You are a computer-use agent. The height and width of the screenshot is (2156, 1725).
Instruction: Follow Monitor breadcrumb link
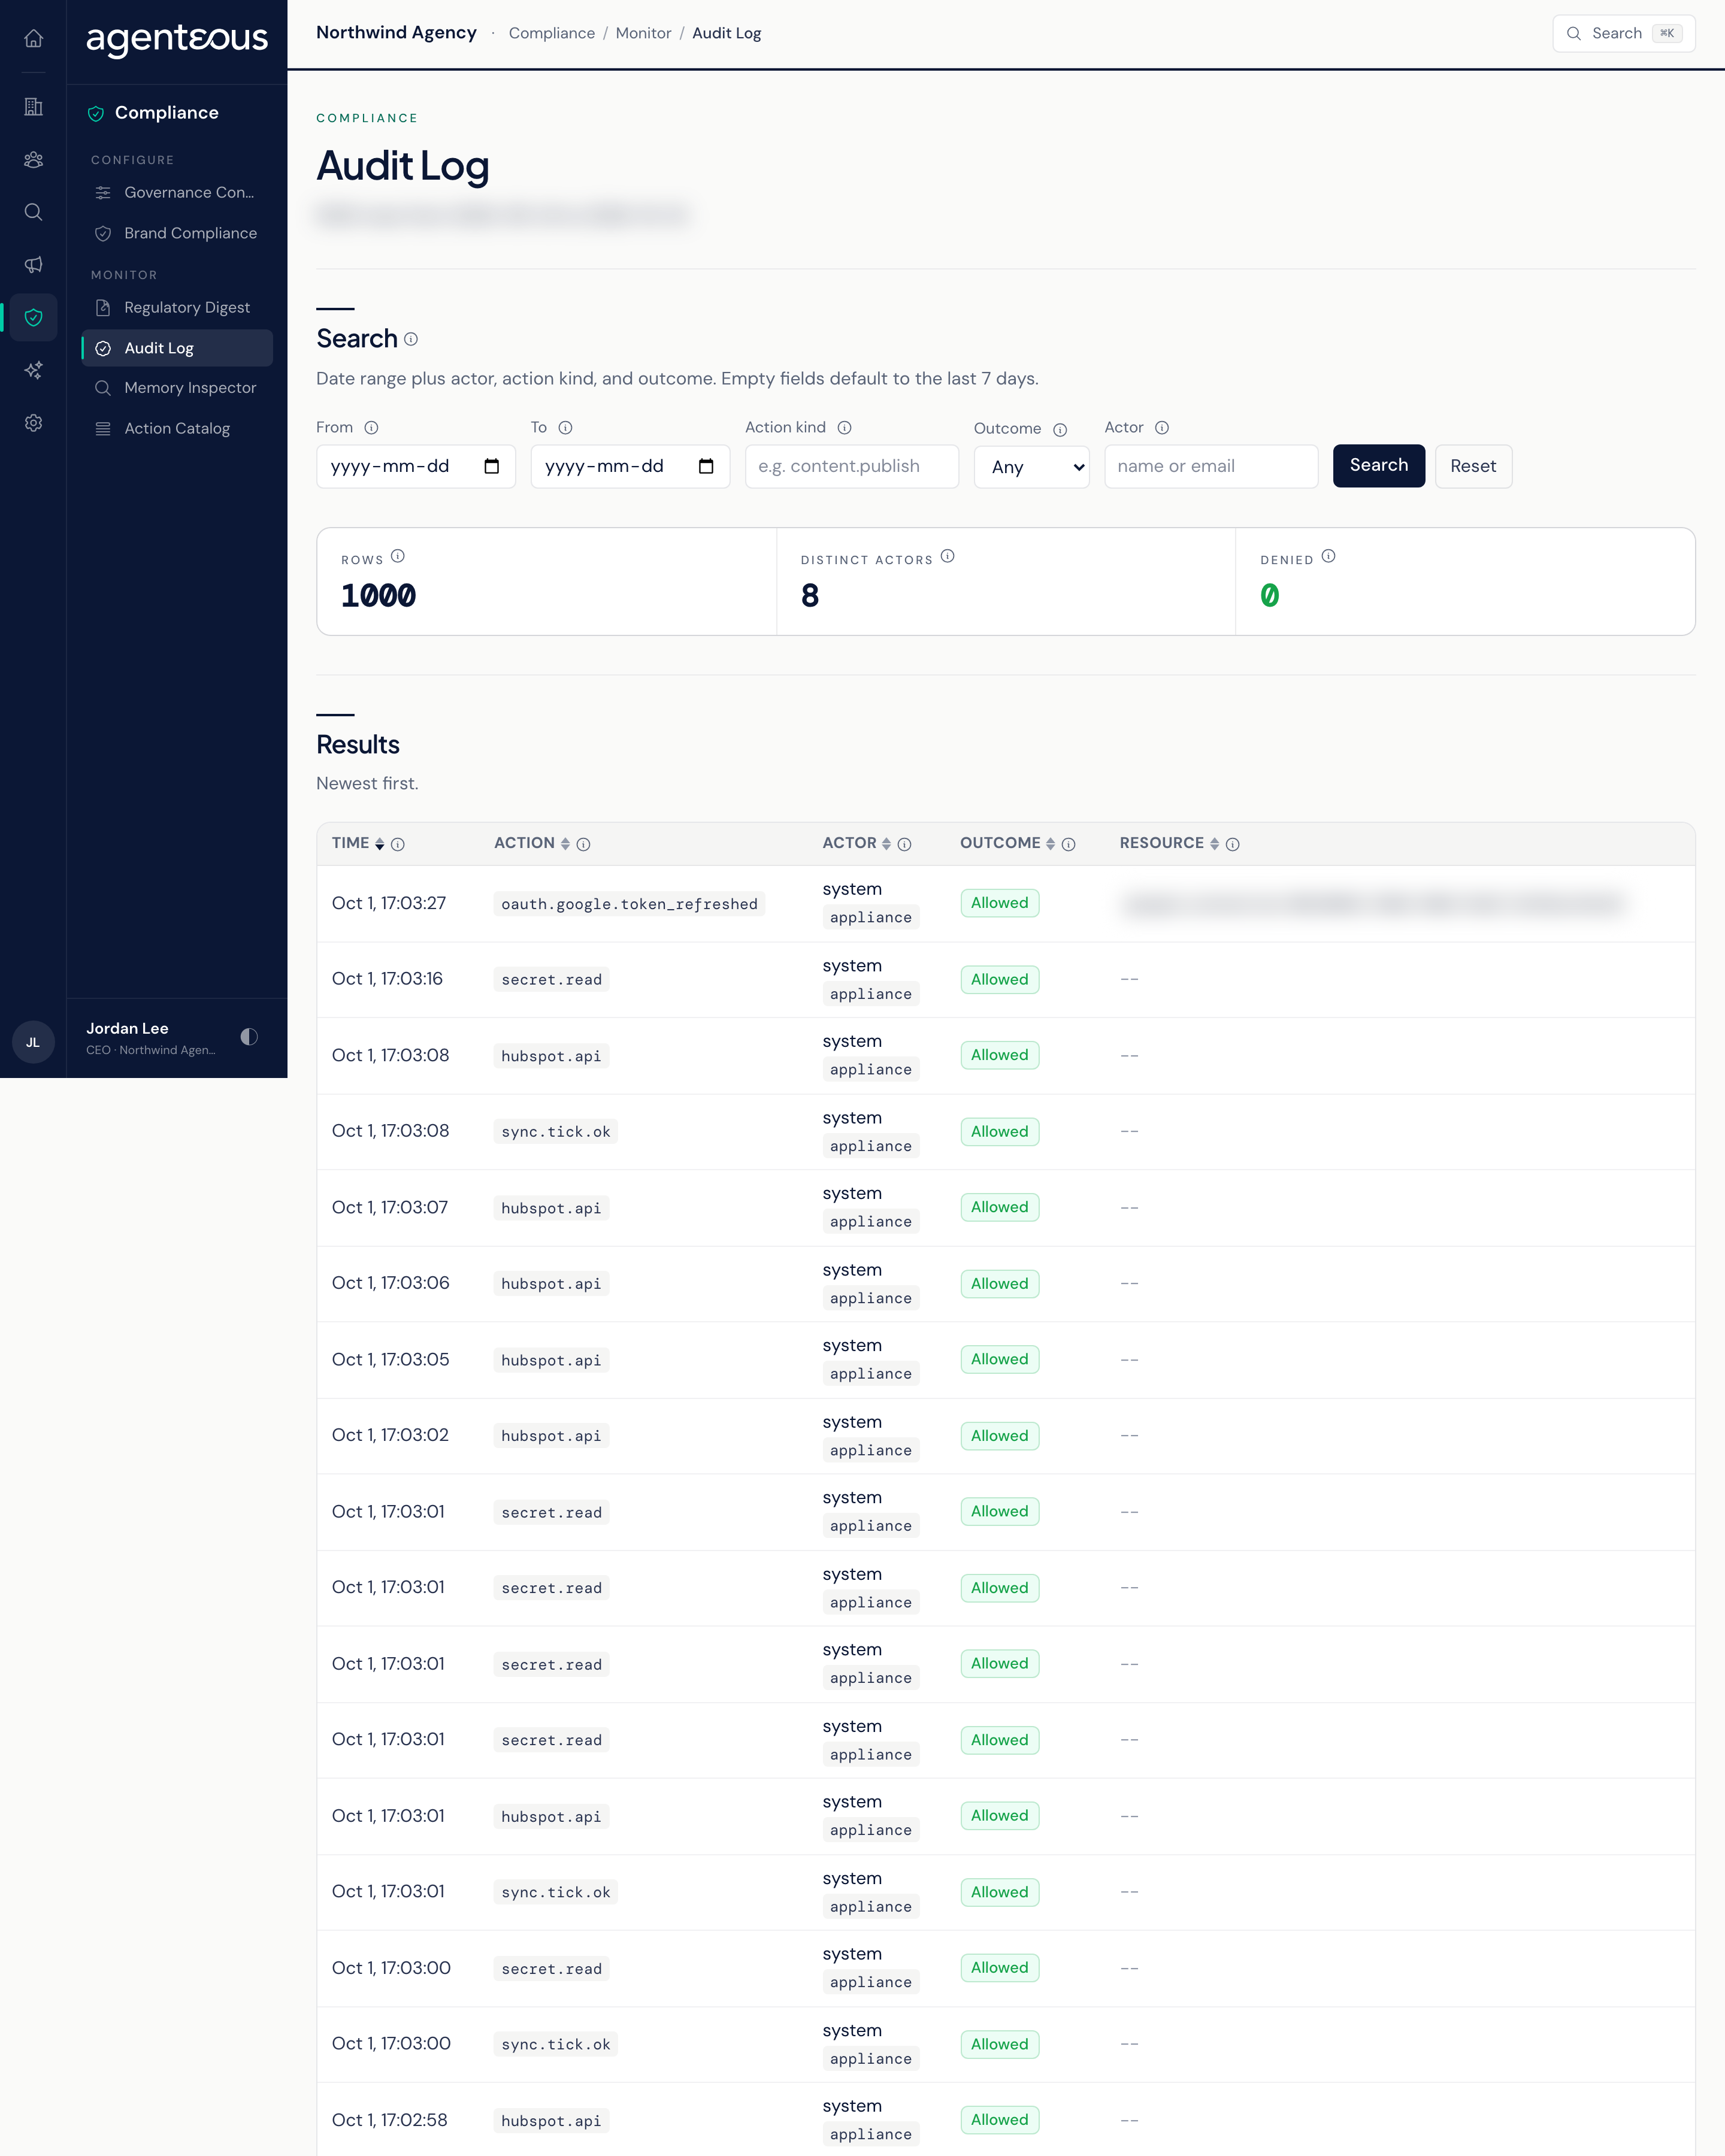tap(643, 33)
